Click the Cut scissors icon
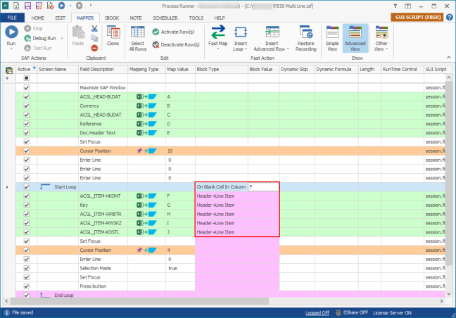Viewport: 456px width, 318px height. [94, 28]
